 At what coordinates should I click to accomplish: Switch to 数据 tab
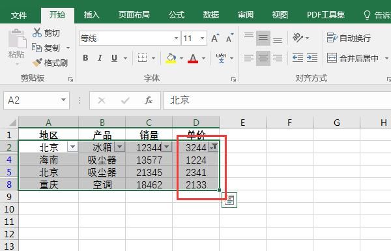(211, 15)
